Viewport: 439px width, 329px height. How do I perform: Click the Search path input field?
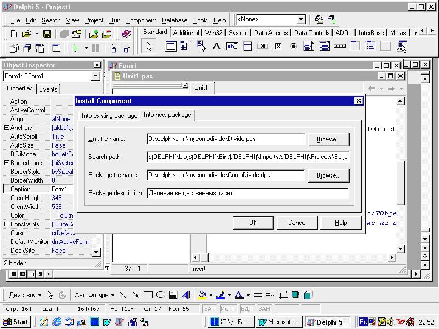[x=248, y=157]
